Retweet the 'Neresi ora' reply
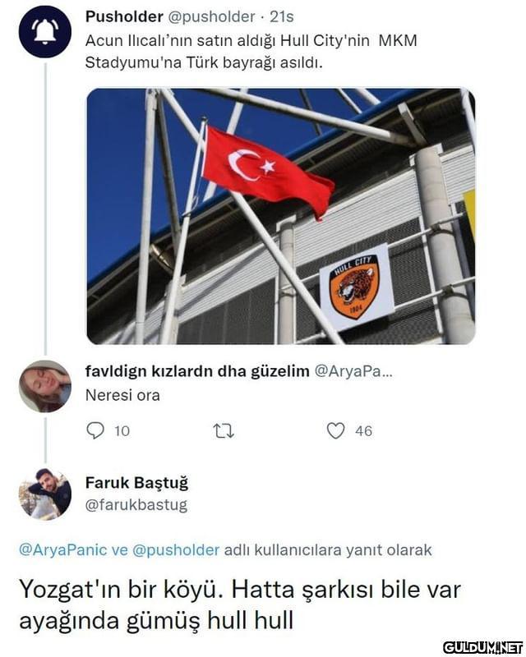The width and height of the screenshot is (526, 657). click(x=224, y=431)
